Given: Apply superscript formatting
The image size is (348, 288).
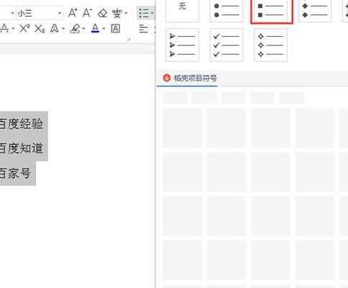Looking at the screenshot, I should (24, 29).
